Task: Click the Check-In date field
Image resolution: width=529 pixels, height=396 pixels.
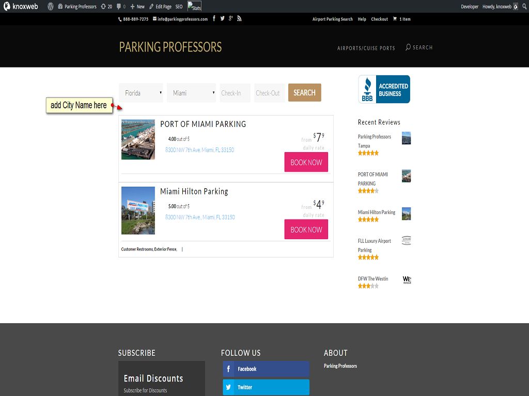Action: click(x=235, y=93)
